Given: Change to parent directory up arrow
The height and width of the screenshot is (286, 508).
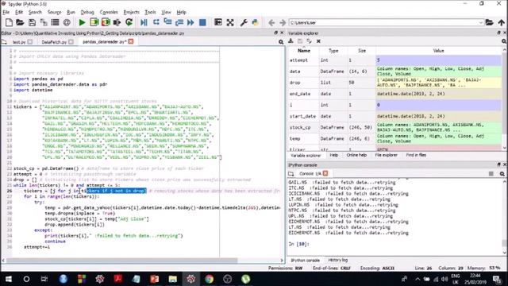Looking at the screenshot, I should click(x=502, y=22).
